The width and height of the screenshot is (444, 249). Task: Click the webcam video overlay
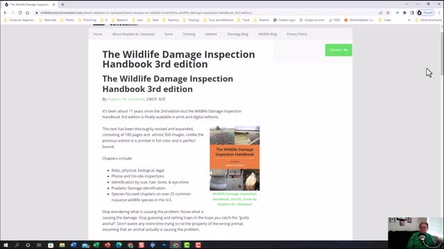pyautogui.click(x=416, y=233)
